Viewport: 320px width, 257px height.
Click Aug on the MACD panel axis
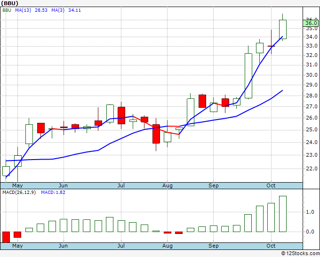(x=168, y=246)
